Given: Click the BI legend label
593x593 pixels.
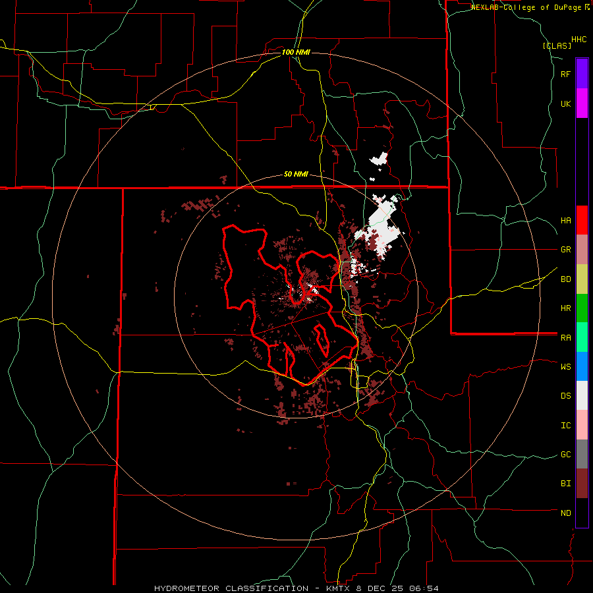Looking at the screenshot, I should tap(565, 484).
